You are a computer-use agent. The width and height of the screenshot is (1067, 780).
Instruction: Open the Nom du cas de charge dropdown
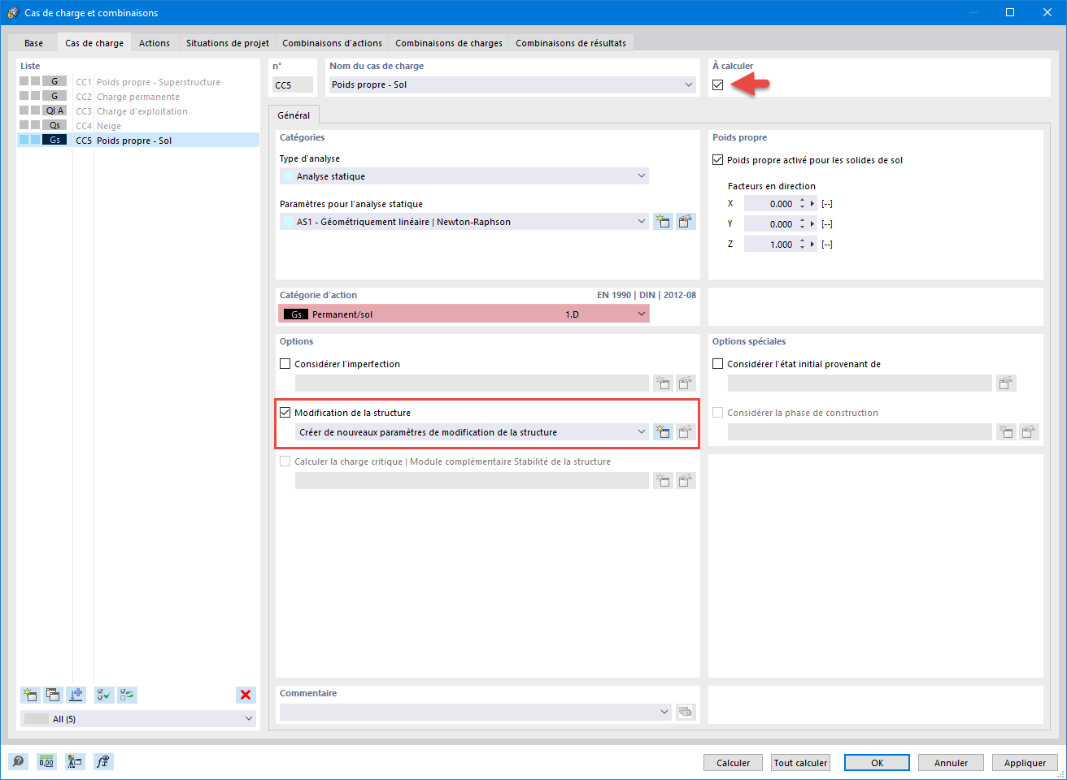tap(688, 84)
